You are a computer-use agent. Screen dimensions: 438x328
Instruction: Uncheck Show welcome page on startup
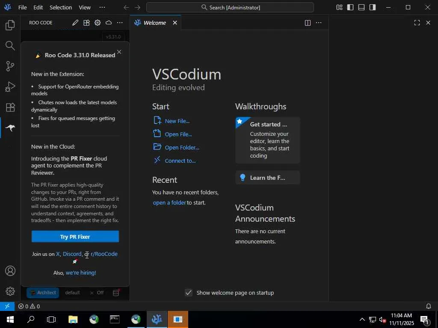pos(189,293)
